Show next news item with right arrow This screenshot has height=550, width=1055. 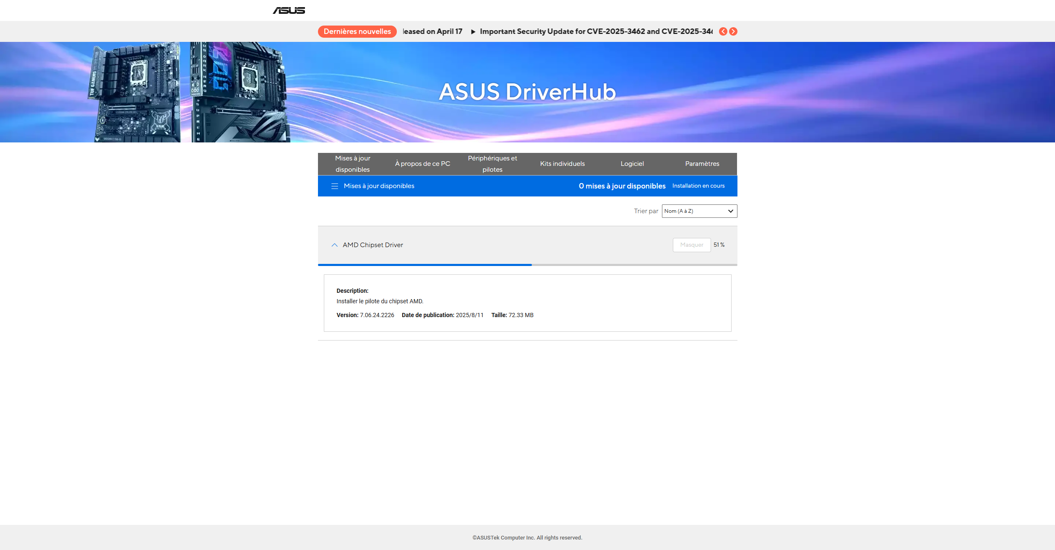pyautogui.click(x=733, y=31)
